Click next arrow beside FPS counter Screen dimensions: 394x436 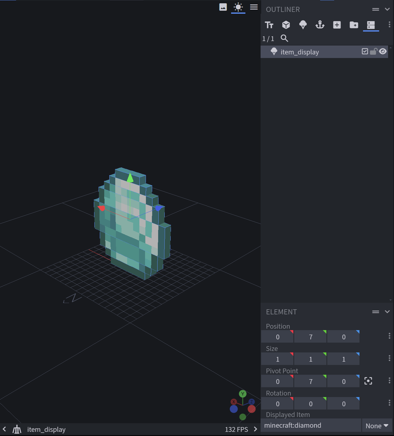255,429
